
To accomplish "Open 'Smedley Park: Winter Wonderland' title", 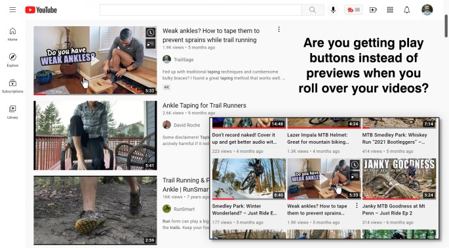I will [x=244, y=209].
